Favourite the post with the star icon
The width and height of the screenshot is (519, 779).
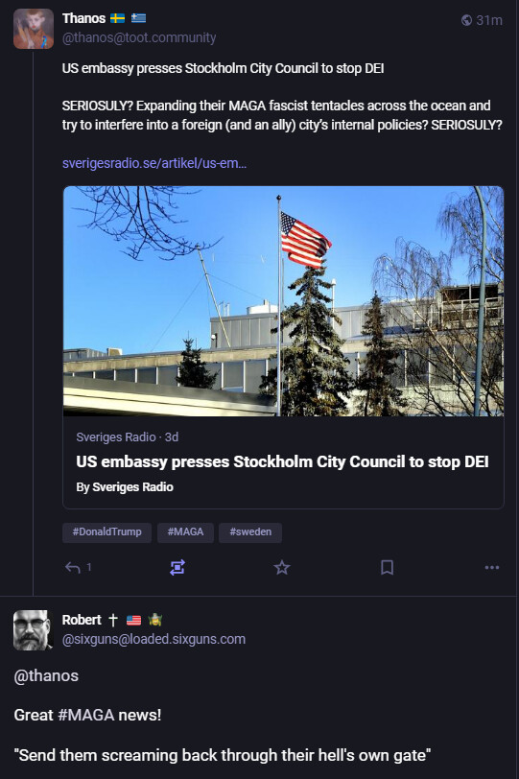[282, 567]
